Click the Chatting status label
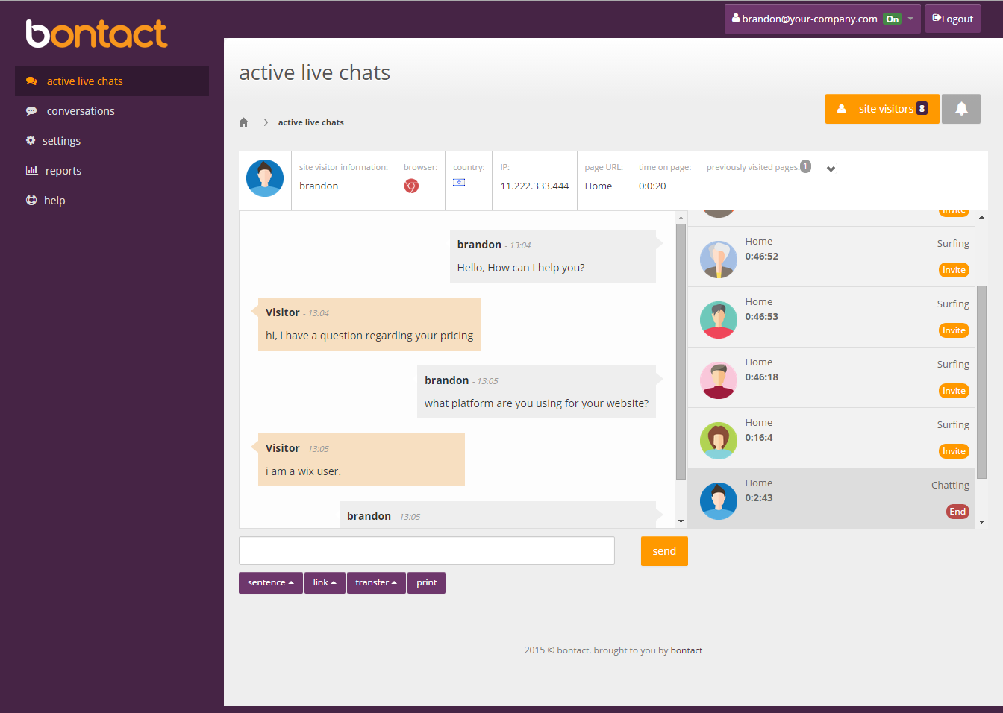Screen dimensions: 1003x713 (x=950, y=485)
